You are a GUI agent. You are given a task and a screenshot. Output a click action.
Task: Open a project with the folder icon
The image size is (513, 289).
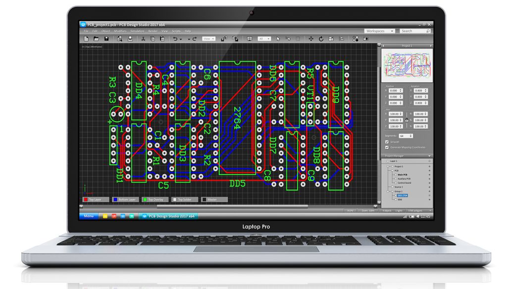pyautogui.click(x=96, y=39)
